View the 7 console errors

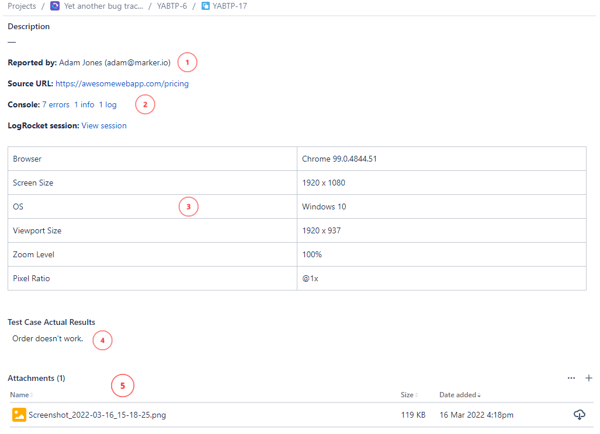pos(56,104)
